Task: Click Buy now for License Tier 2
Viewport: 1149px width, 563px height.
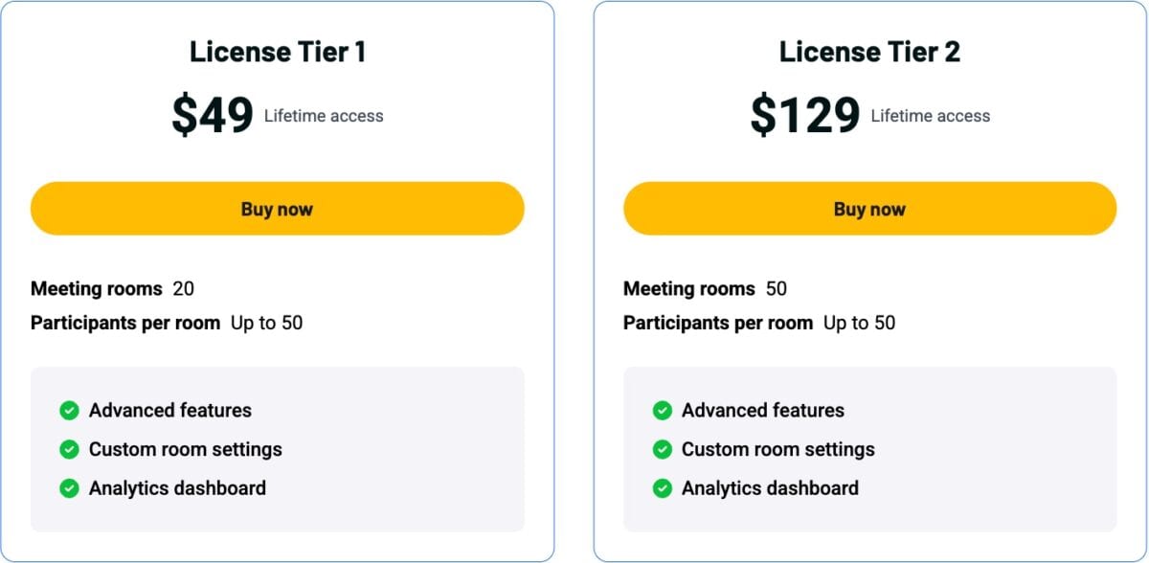Action: click(869, 209)
